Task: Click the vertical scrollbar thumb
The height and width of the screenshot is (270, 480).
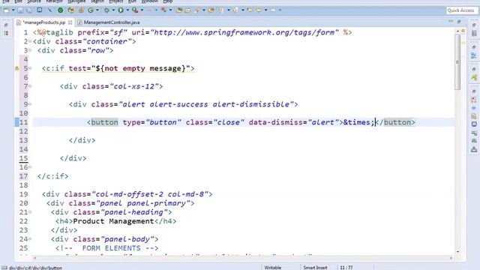Action: (x=457, y=62)
